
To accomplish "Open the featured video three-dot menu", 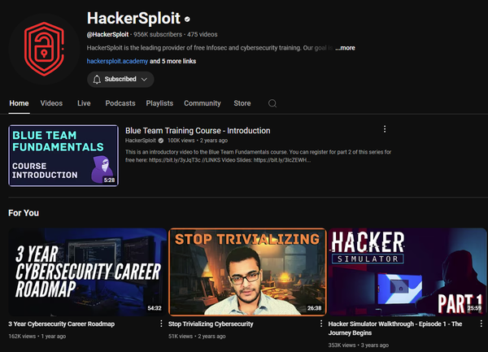I will click(x=385, y=129).
